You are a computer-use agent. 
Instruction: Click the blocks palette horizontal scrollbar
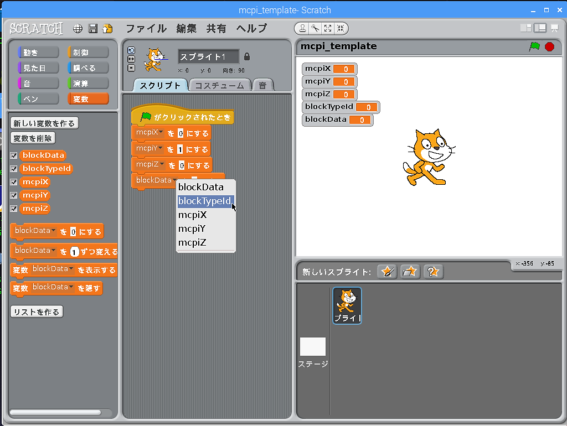pos(55,413)
